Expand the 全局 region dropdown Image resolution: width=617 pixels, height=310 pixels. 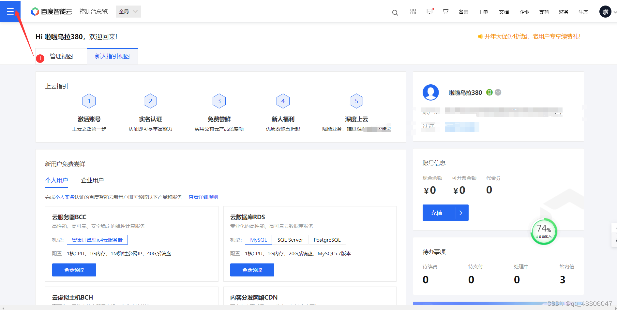click(x=128, y=12)
